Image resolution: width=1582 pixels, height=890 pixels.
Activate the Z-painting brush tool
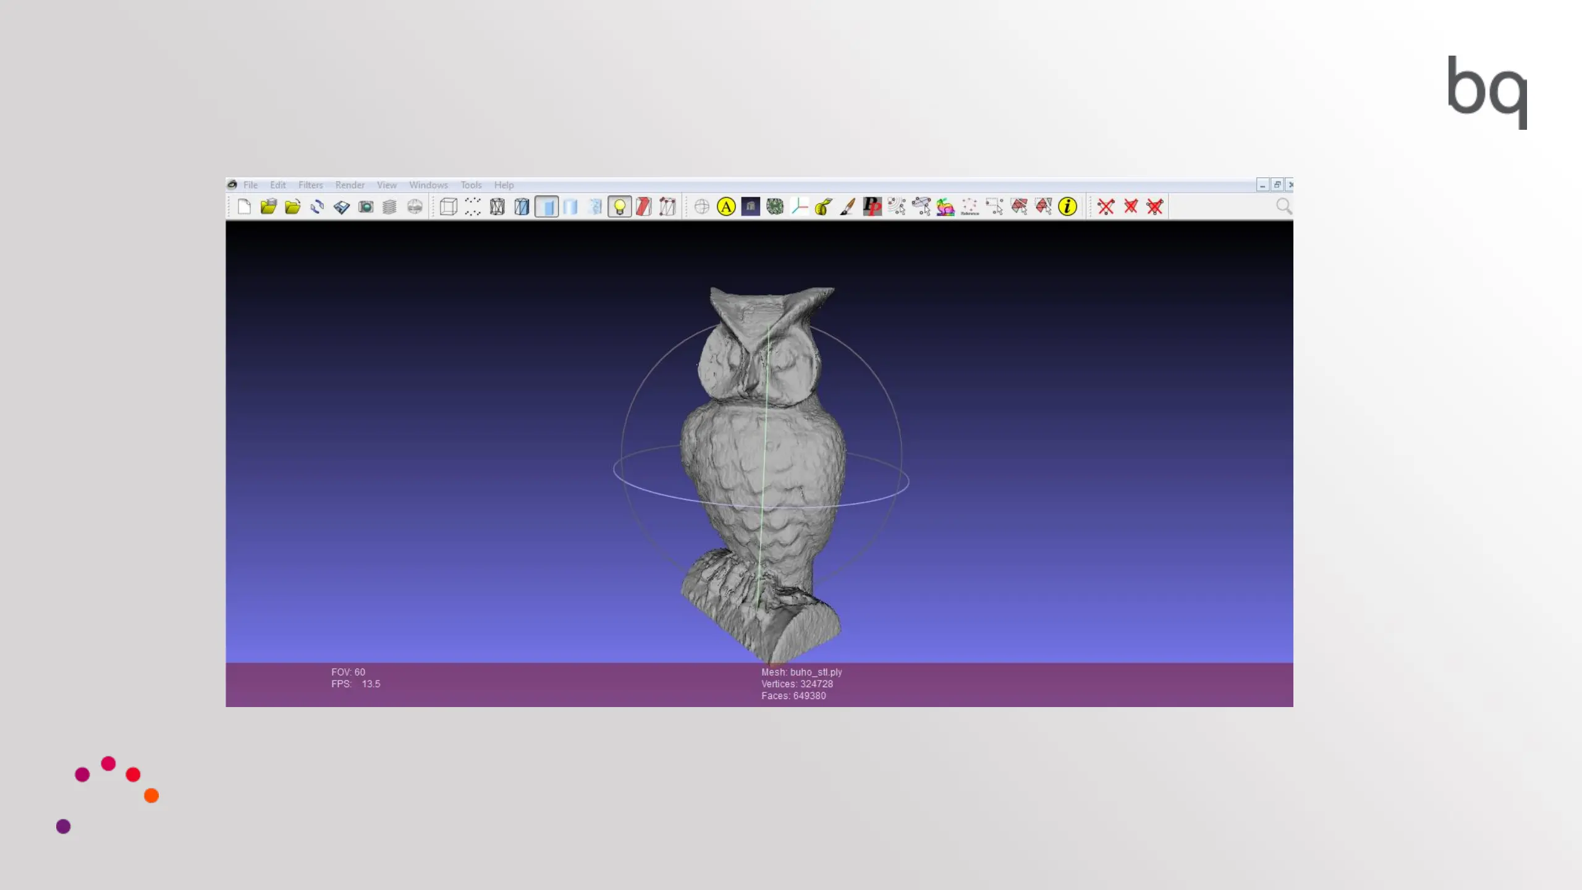point(847,206)
